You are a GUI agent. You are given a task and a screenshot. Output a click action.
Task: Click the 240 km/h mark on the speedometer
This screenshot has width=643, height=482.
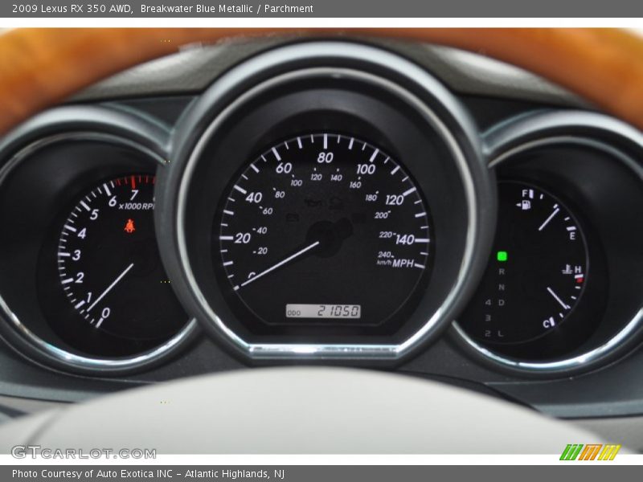pyautogui.click(x=384, y=255)
